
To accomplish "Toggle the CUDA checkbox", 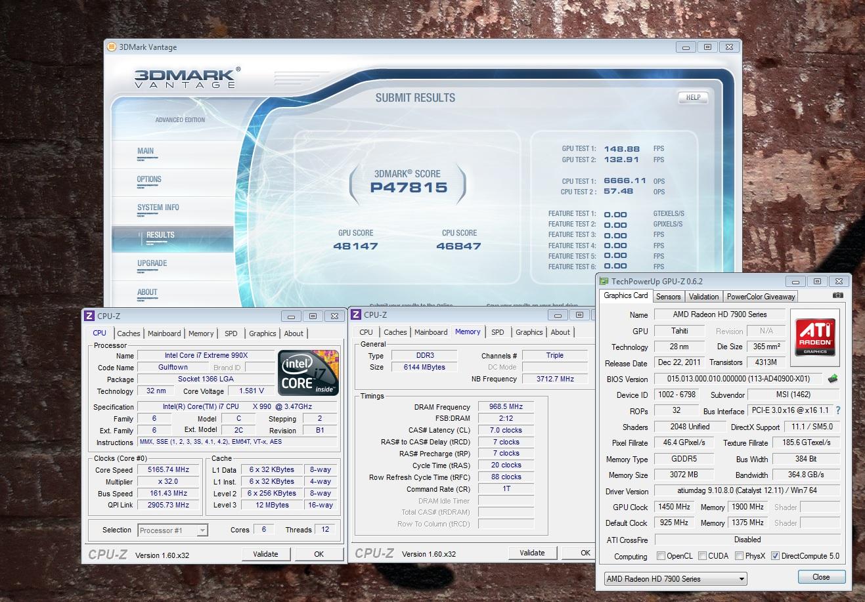I will (702, 556).
